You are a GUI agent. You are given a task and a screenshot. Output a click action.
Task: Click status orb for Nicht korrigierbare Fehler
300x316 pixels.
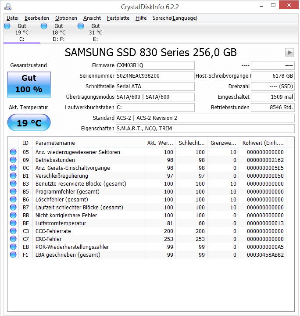13,215
